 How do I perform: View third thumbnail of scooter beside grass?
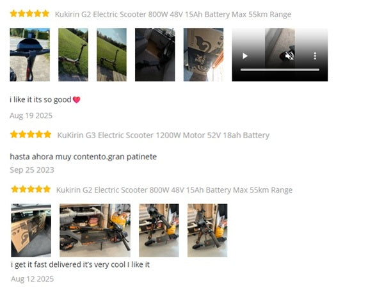coord(111,54)
